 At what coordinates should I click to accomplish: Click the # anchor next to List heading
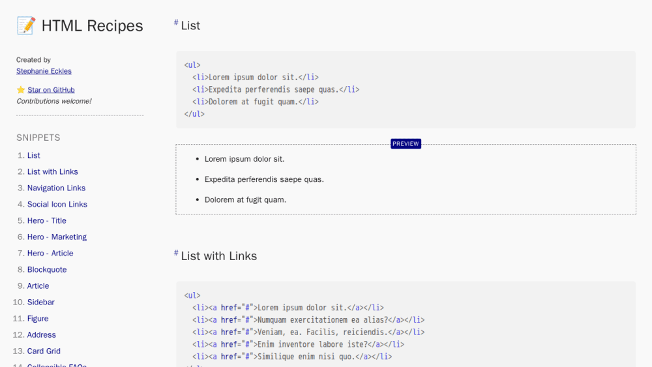176,22
